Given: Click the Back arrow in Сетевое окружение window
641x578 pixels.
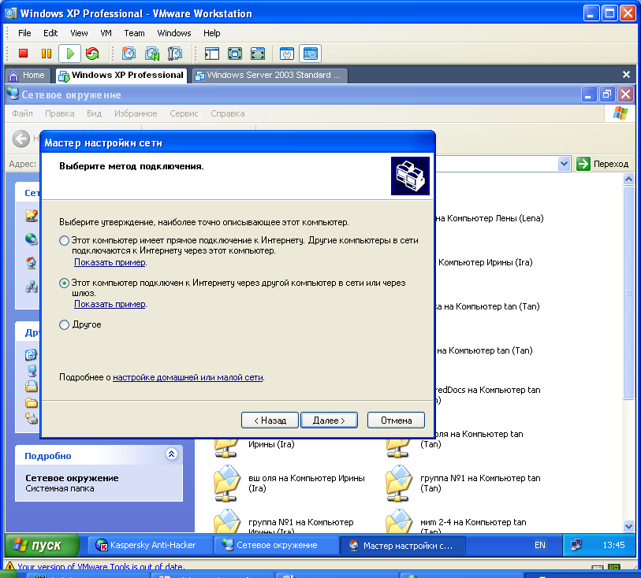Looking at the screenshot, I should [x=20, y=139].
